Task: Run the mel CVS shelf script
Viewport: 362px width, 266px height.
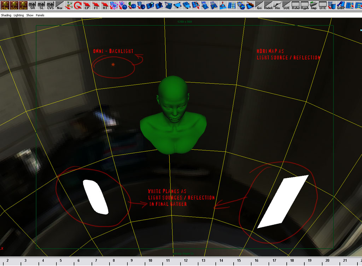Action: tap(50, 5)
